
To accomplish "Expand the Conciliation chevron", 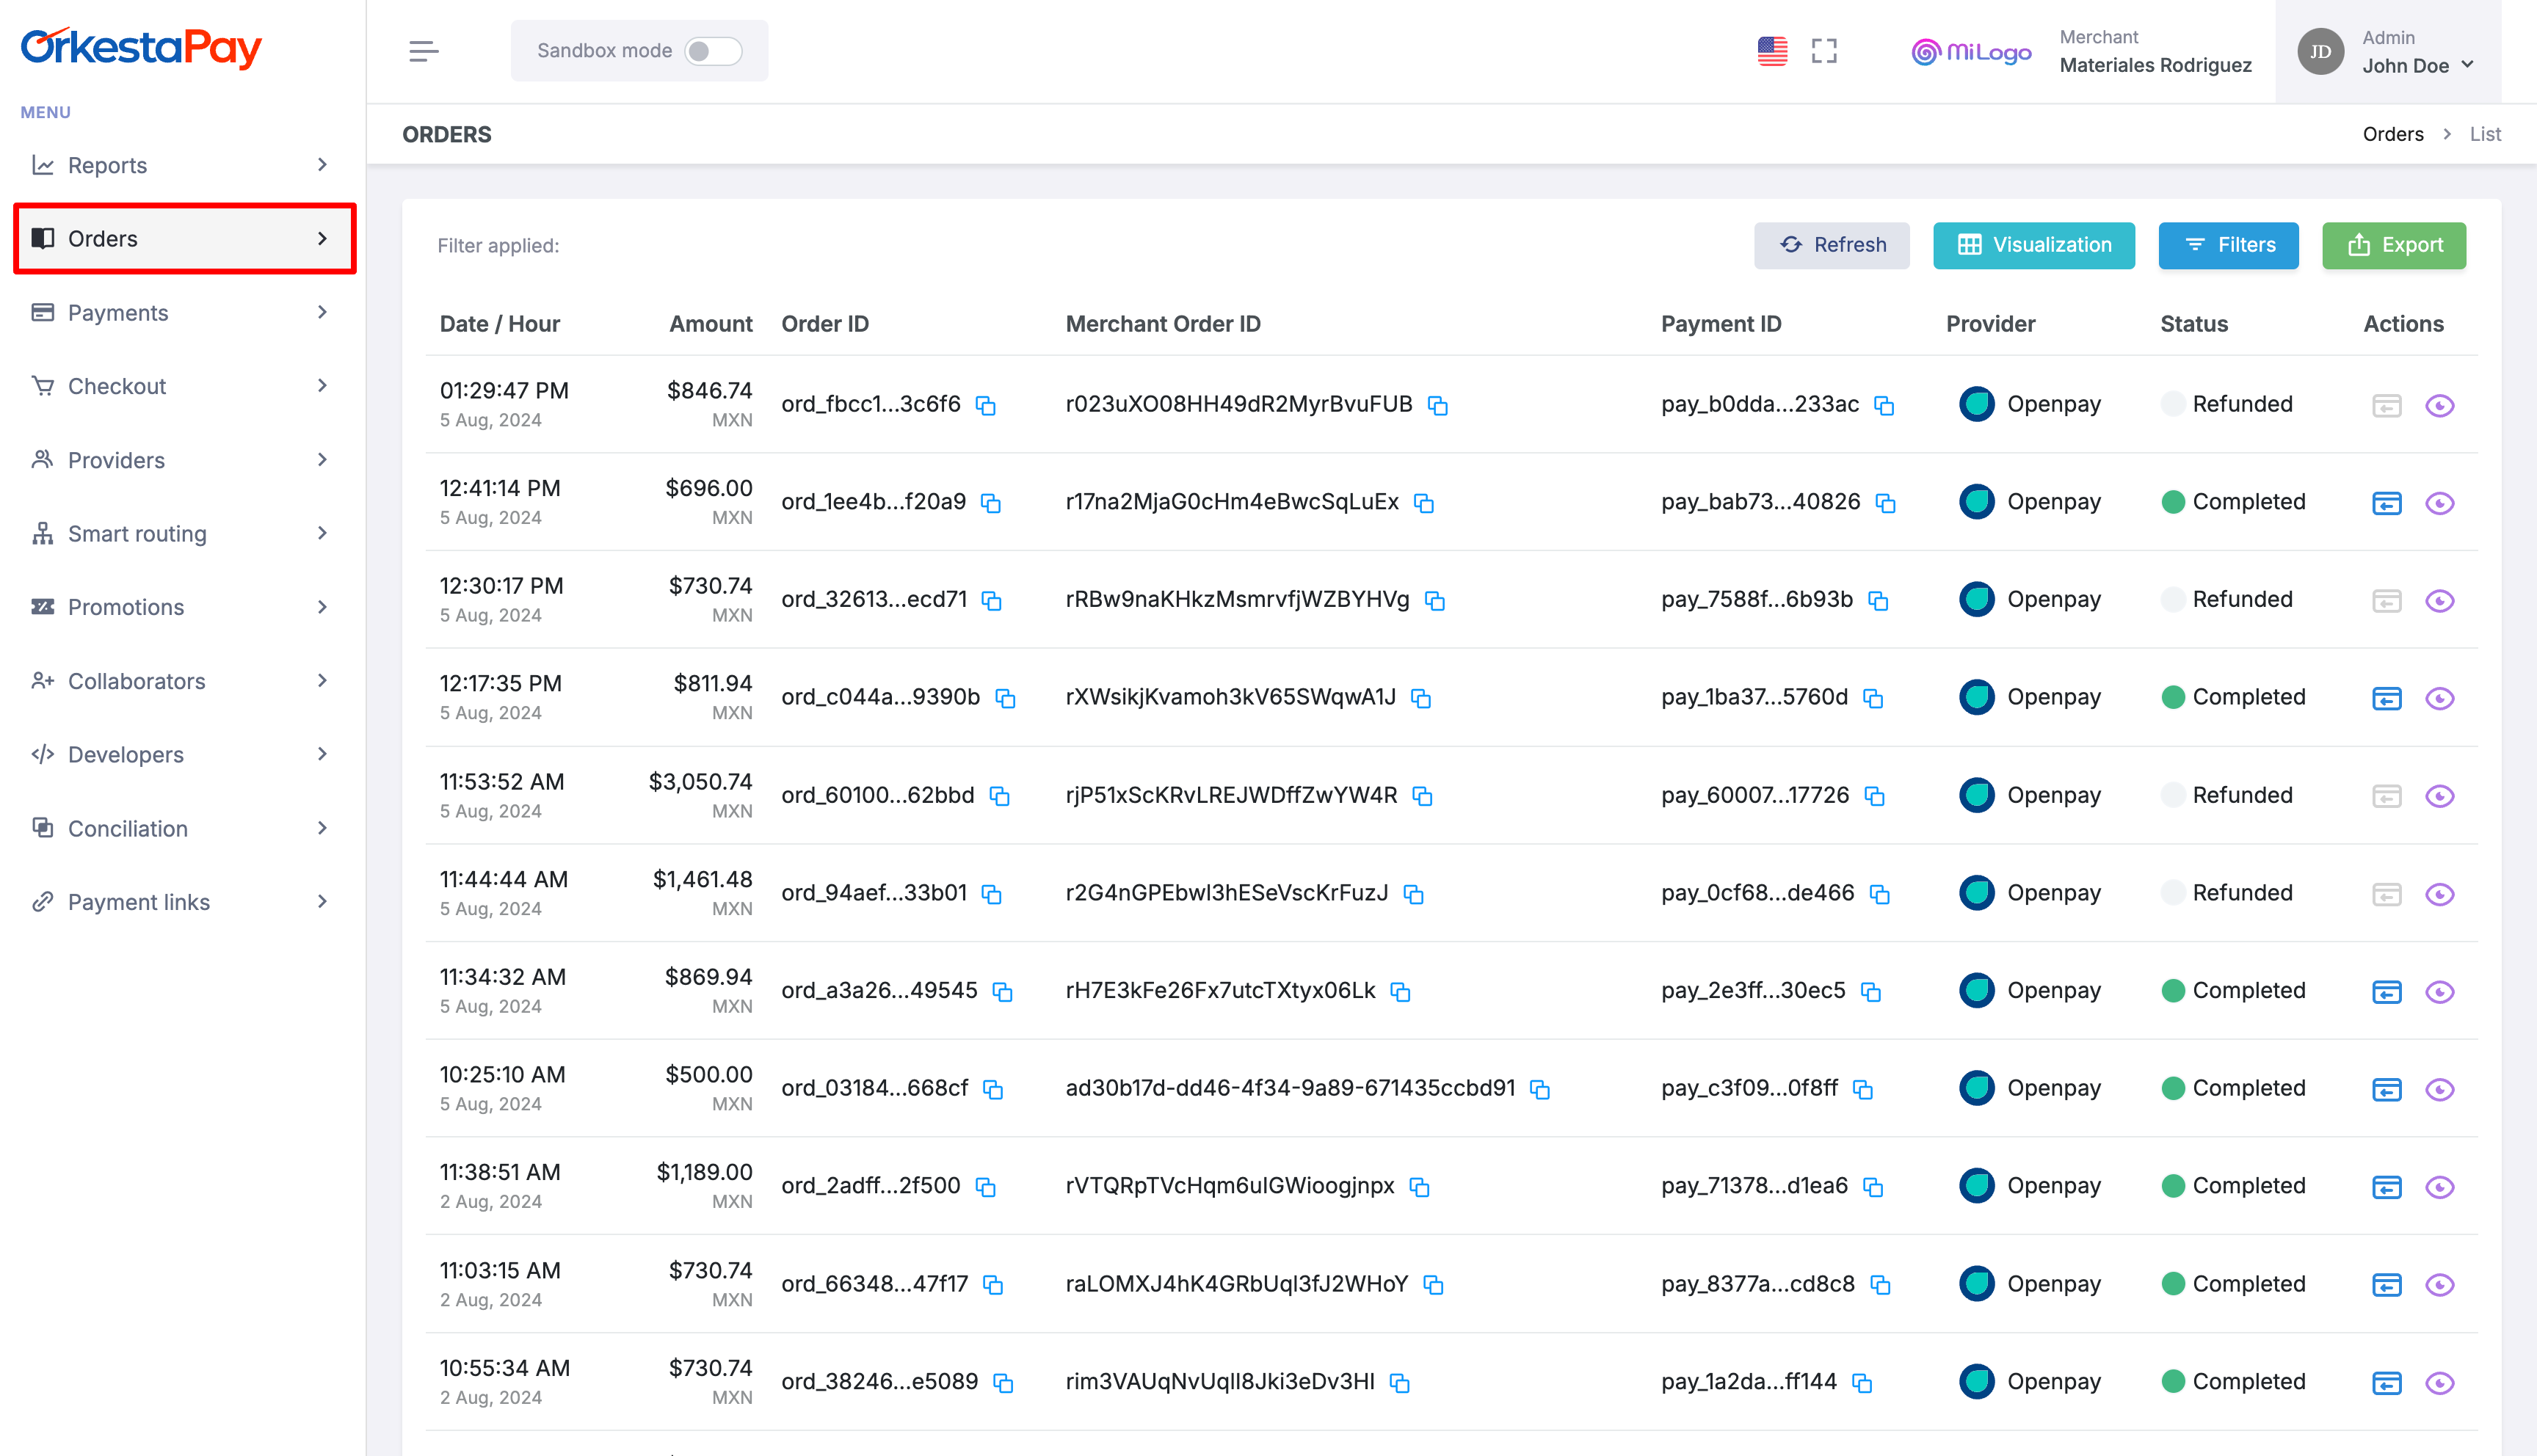I will click(x=322, y=828).
